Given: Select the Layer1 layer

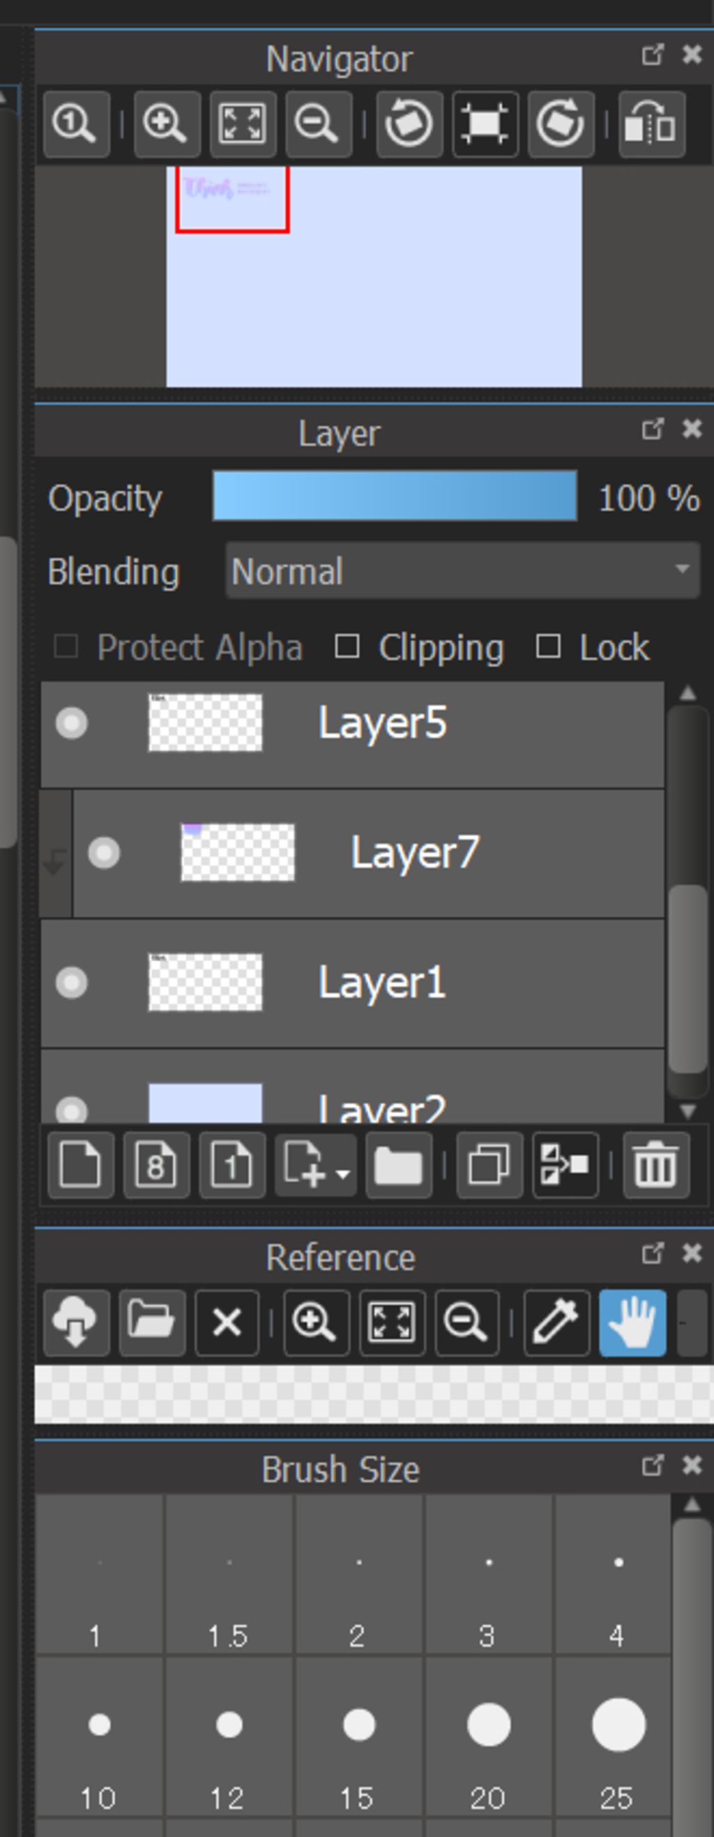Looking at the screenshot, I should tap(381, 983).
